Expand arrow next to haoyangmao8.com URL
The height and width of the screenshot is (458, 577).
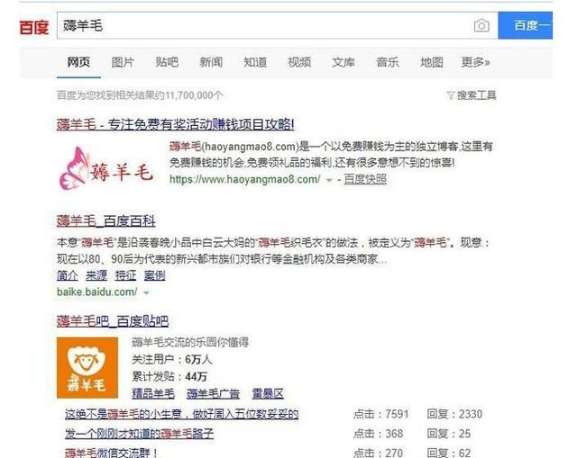[x=329, y=180]
